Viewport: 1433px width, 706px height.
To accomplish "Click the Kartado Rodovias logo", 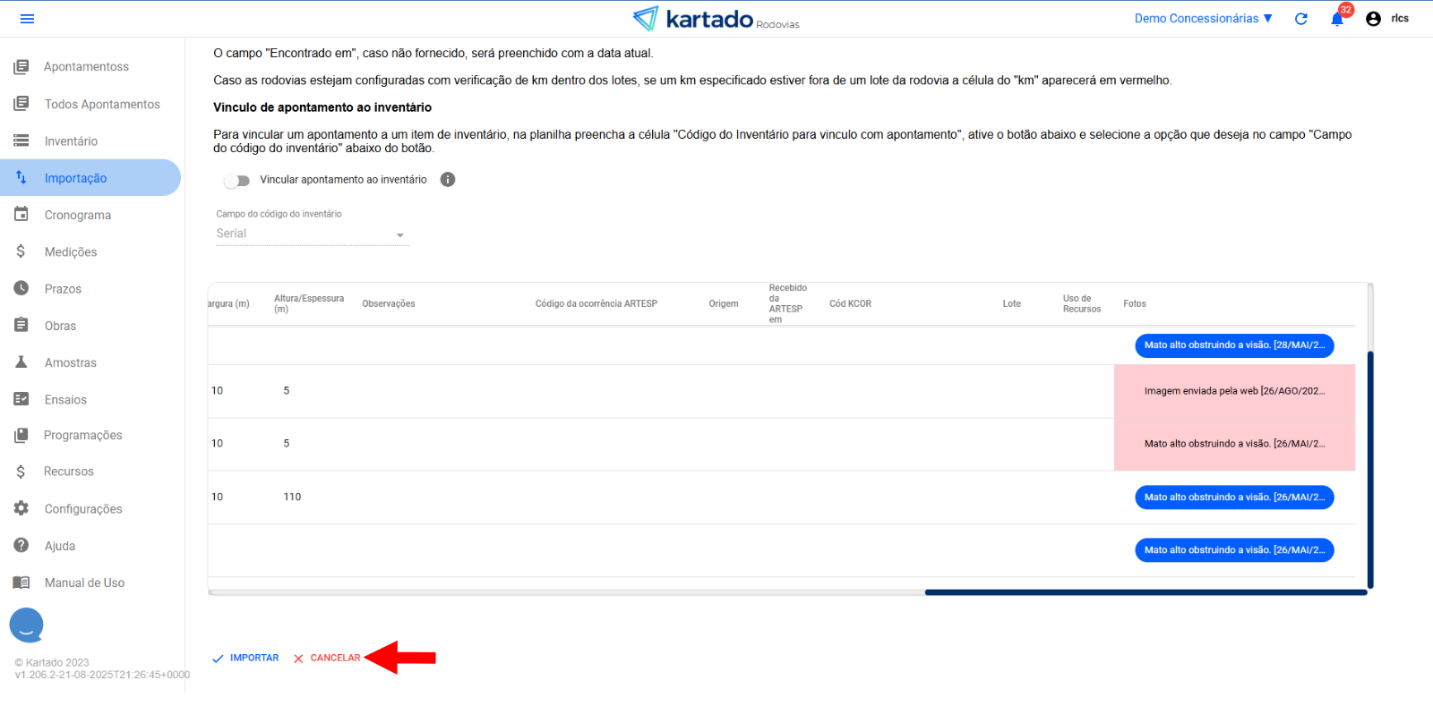I will tap(716, 19).
